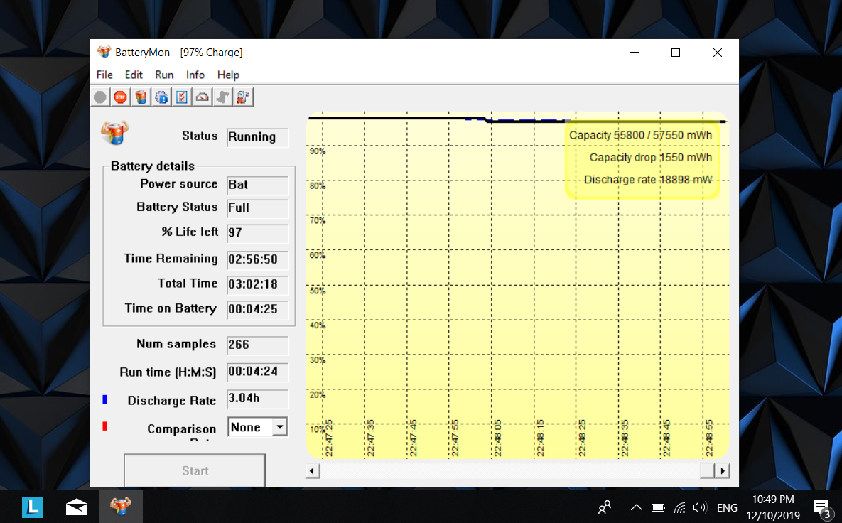Open the Run menu

coord(164,75)
